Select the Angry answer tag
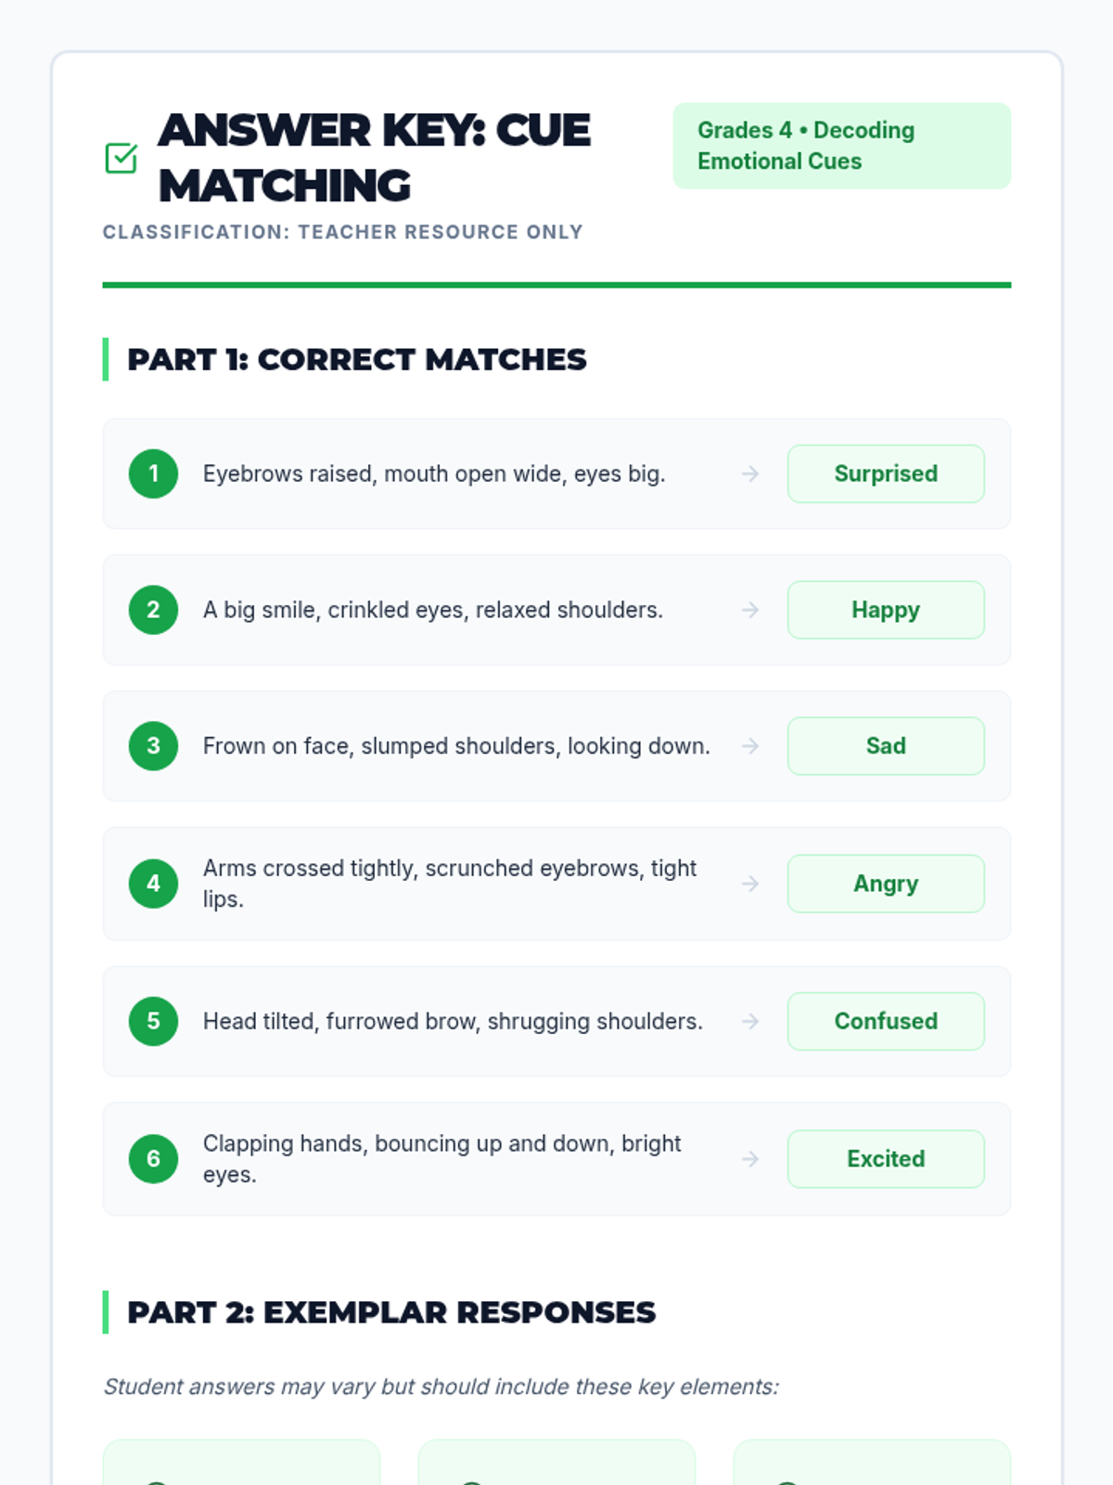1113x1485 pixels. 886,884
